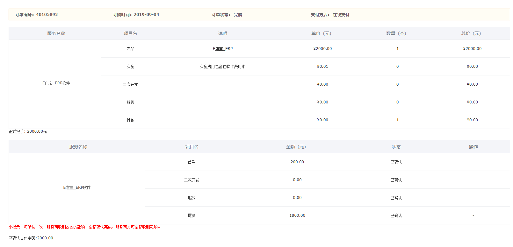Click order status 完成
This screenshot has width=513, height=247.
[238, 15]
